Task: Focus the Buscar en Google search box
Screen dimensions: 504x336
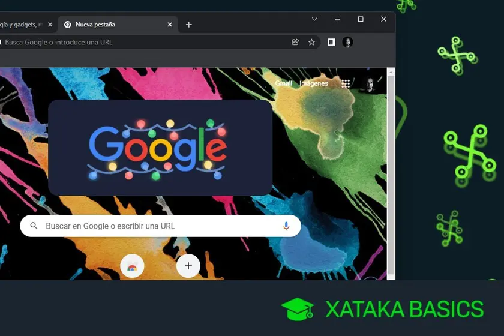Action: tap(160, 226)
